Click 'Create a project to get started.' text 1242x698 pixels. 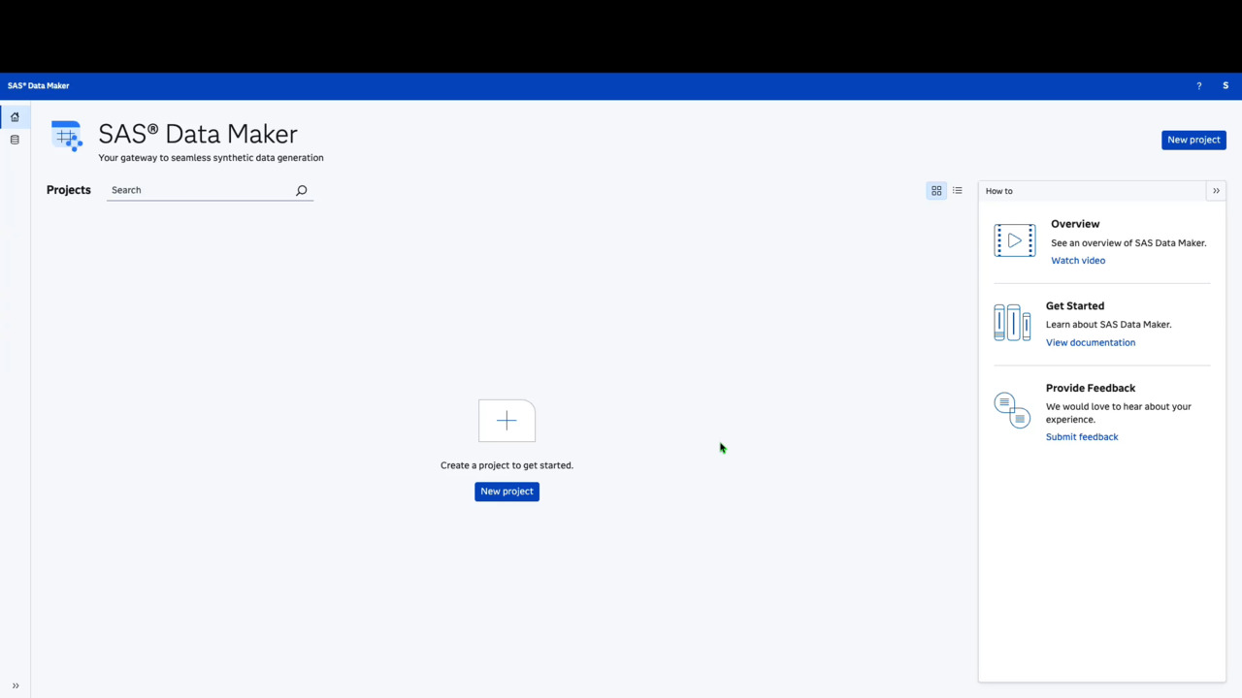(507, 465)
